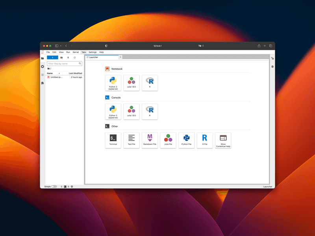Open the Extension Manager puzzle icon
The image size is (315, 236).
(43, 83)
